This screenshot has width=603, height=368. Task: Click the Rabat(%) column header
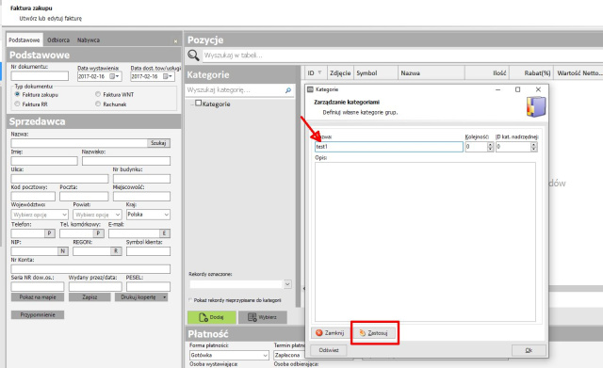pyautogui.click(x=531, y=73)
